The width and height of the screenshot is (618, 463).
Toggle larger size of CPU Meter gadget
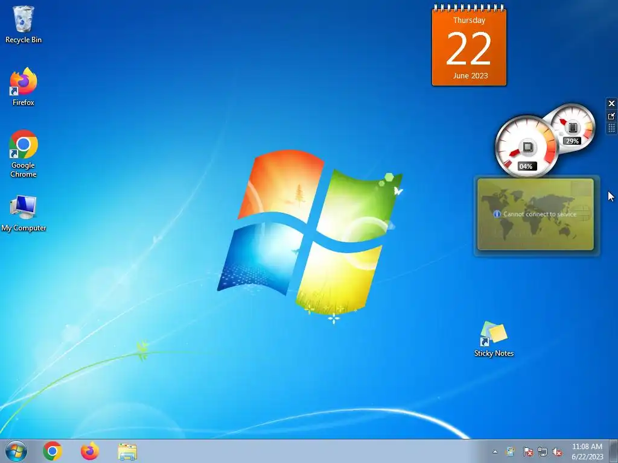tap(611, 116)
